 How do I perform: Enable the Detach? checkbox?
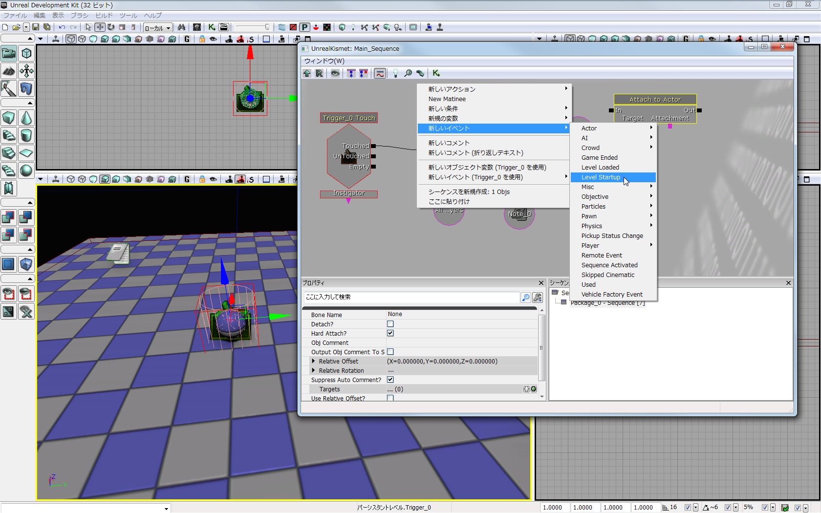(390, 324)
